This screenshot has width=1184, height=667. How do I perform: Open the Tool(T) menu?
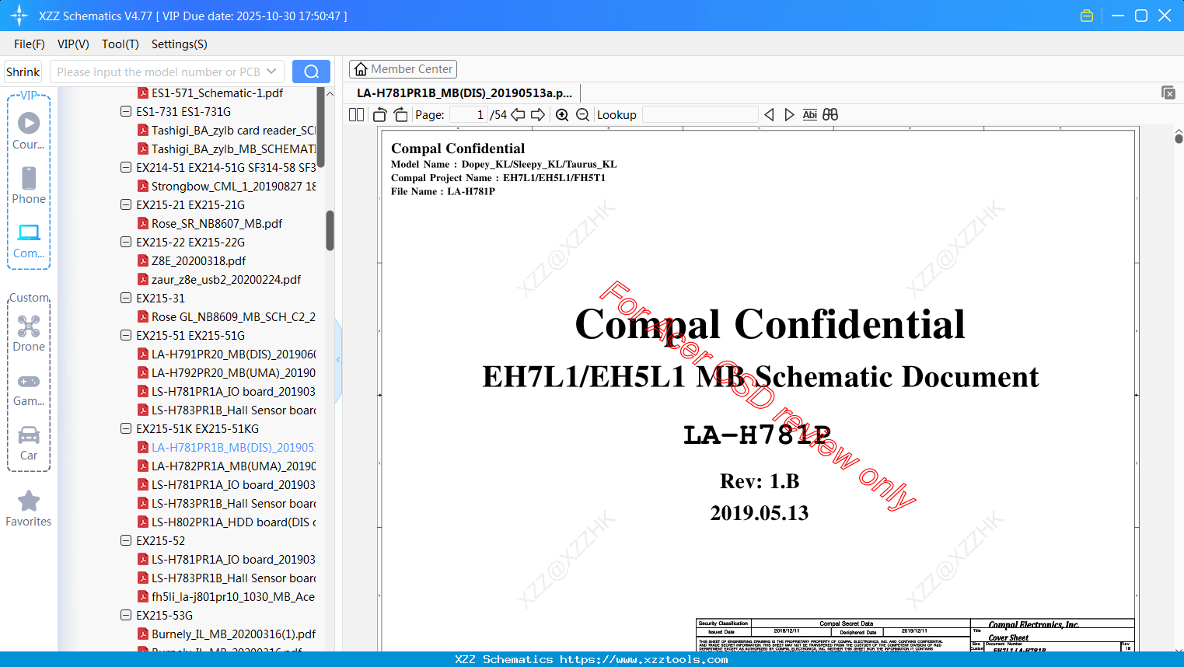[120, 44]
